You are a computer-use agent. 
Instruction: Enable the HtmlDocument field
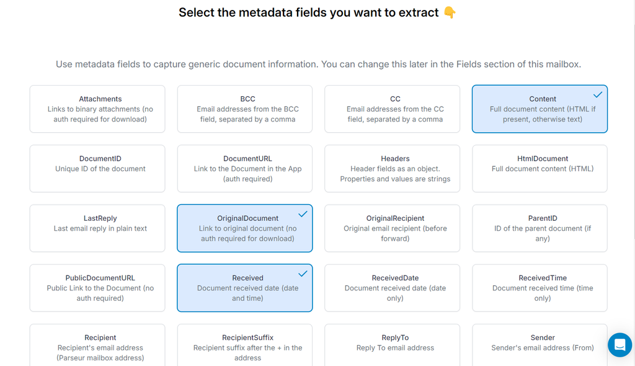point(540,168)
